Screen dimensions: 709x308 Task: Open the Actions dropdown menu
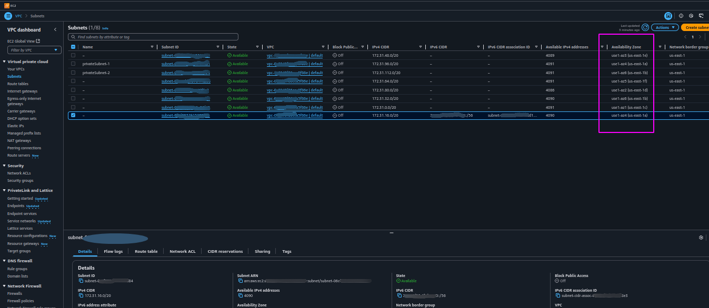[x=665, y=27]
